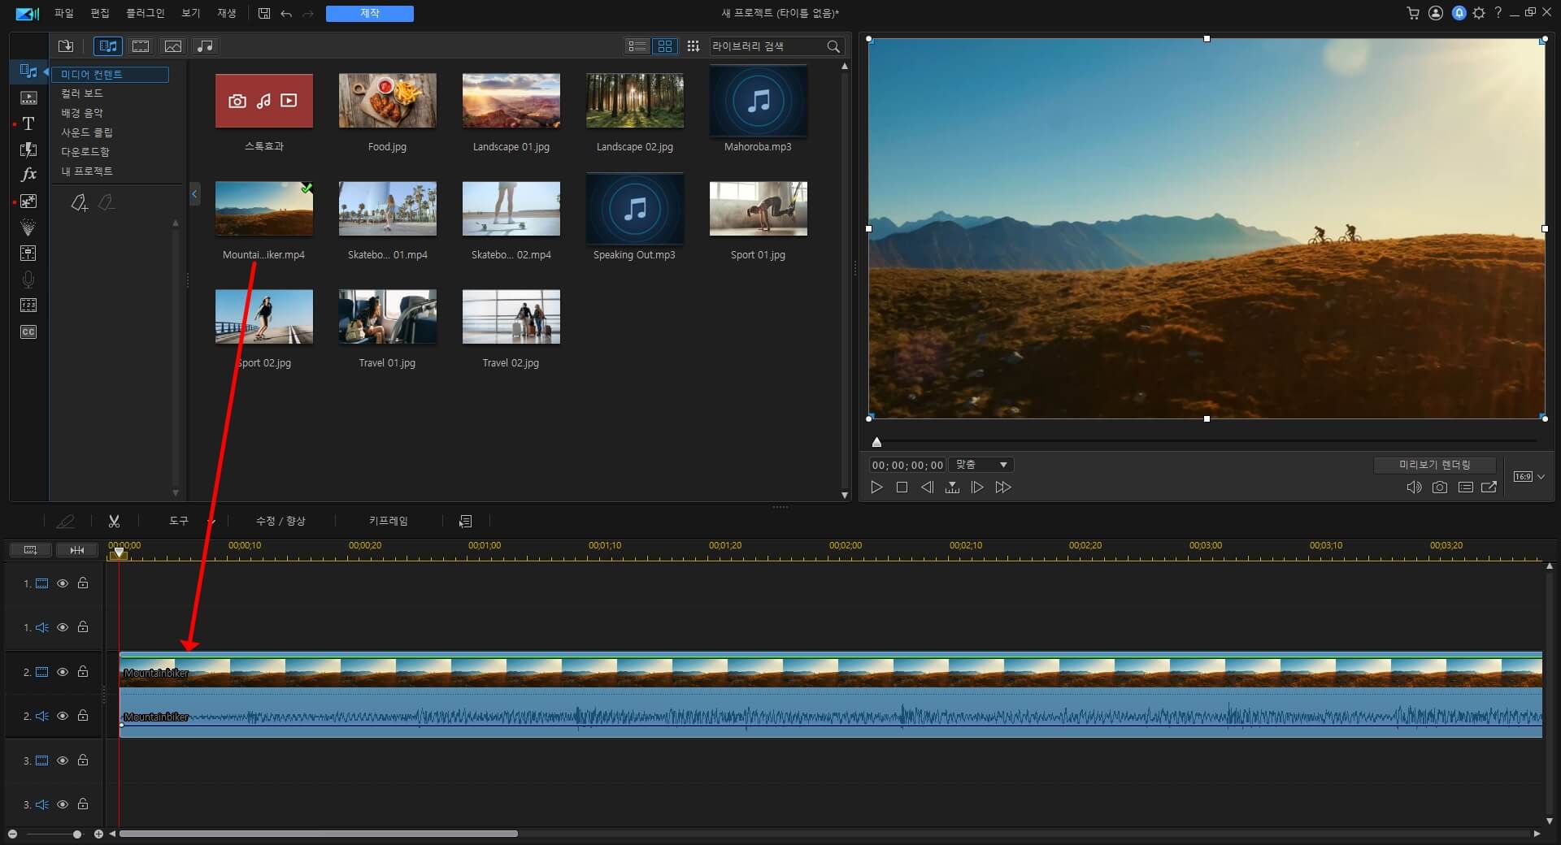Viewport: 1561px width, 845px height.
Task: Select the Food.jpg thumbnail
Action: (387, 101)
